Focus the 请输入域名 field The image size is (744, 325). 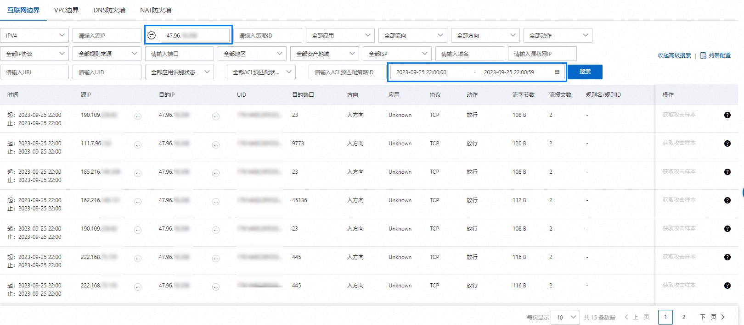[x=470, y=54]
